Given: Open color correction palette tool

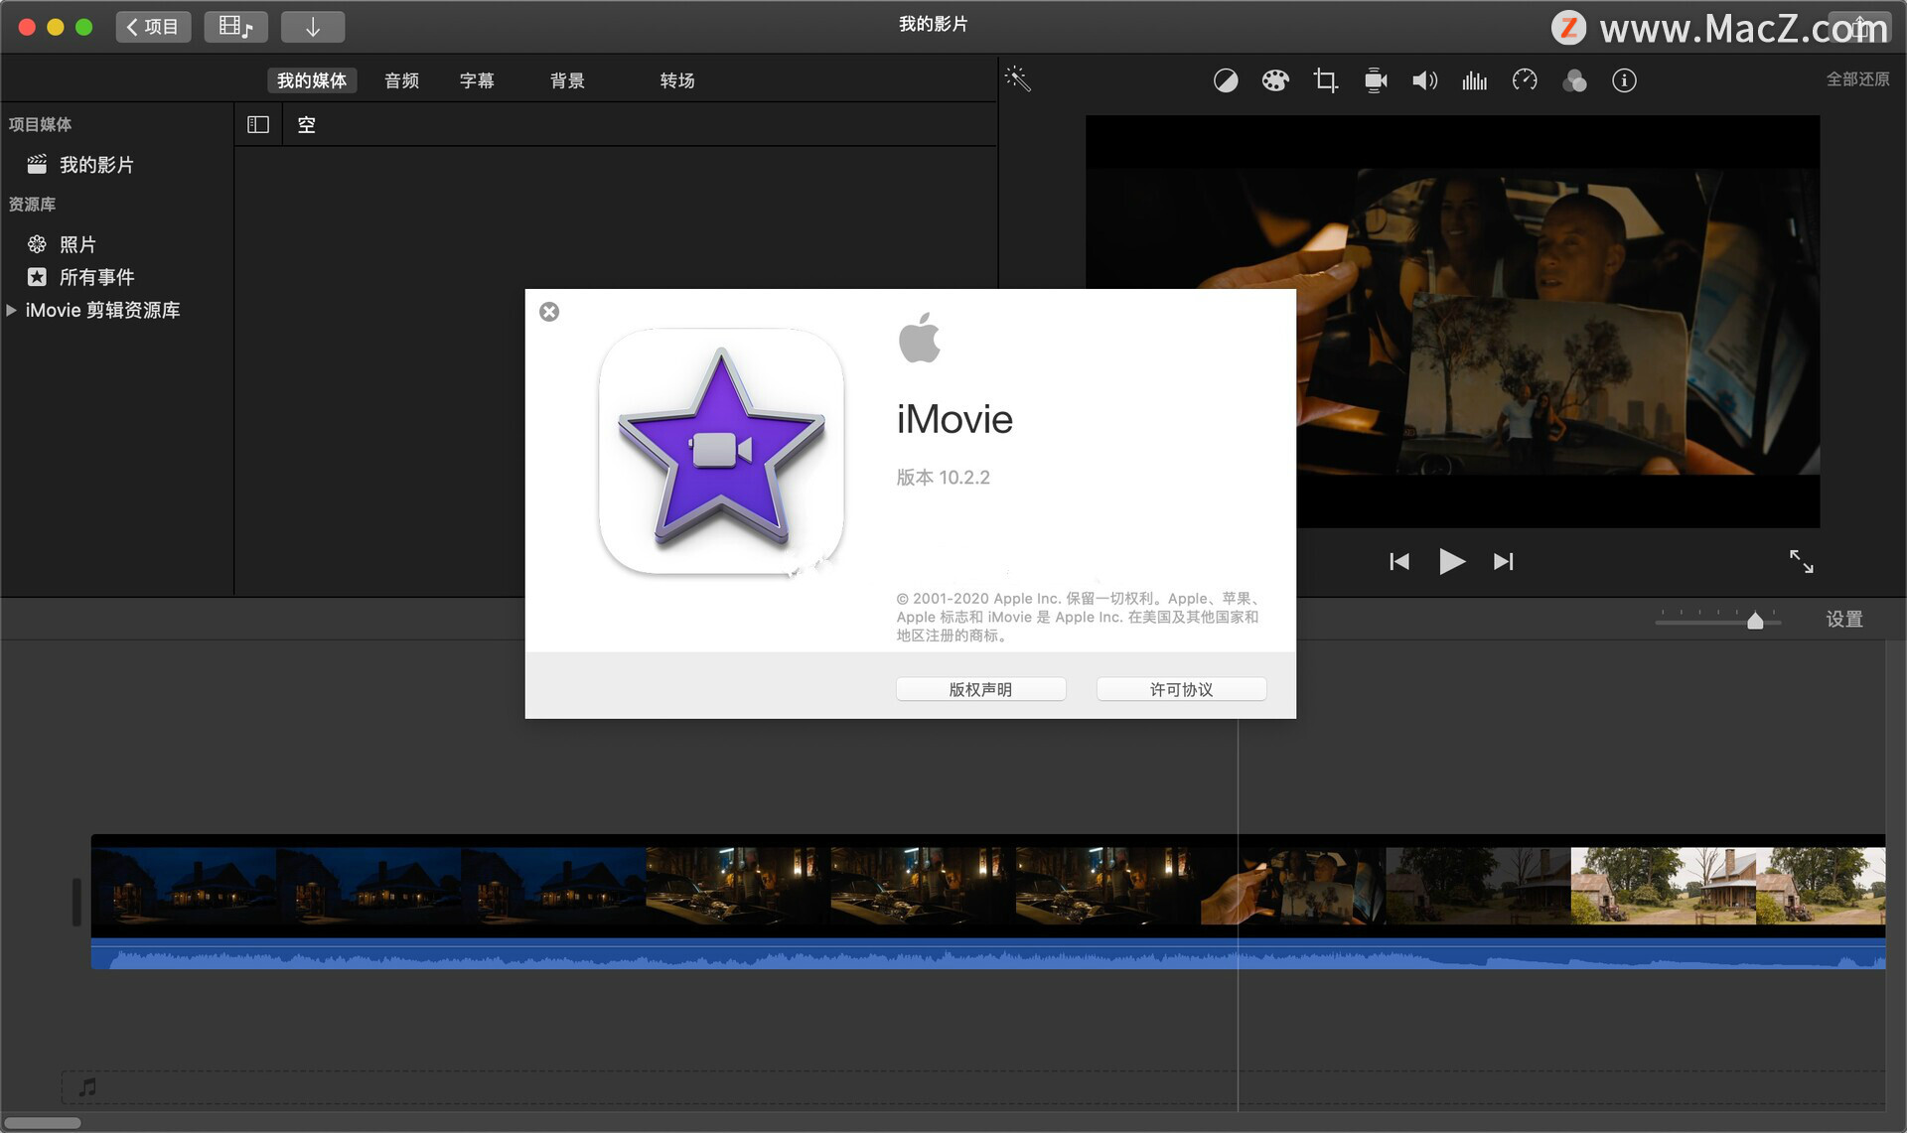Looking at the screenshot, I should coord(1275,80).
